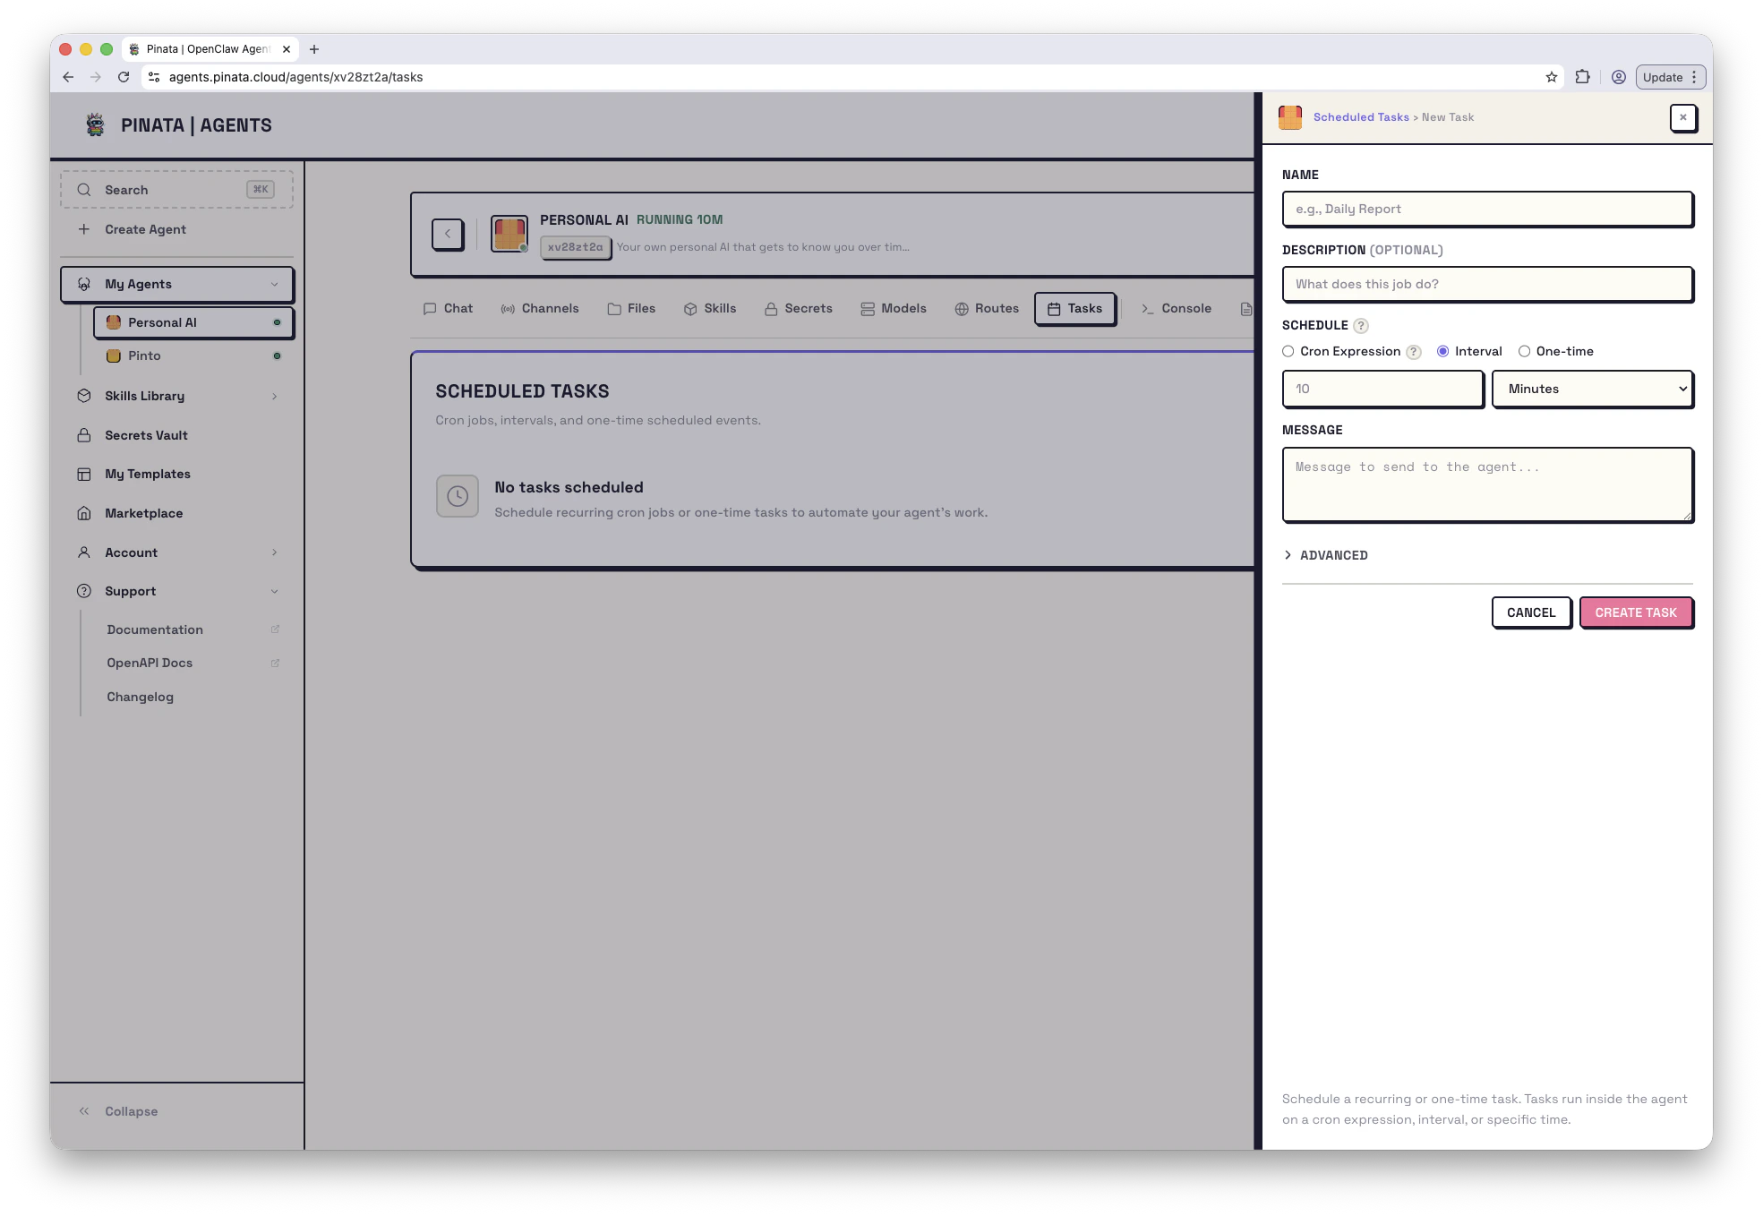Select the Interval schedule radio button
Viewport: 1763px width, 1216px height.
1442,352
